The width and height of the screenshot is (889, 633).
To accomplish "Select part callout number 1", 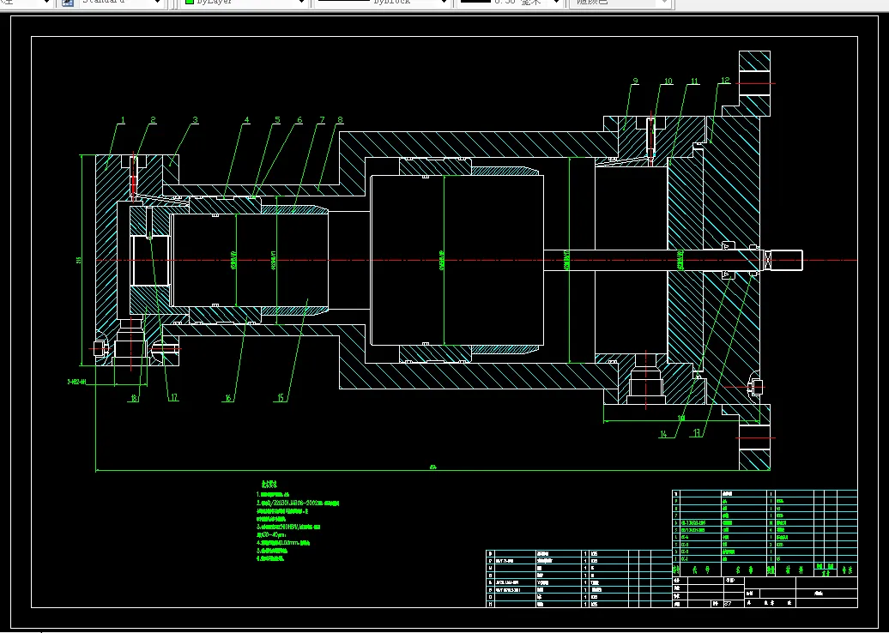I will [x=123, y=120].
